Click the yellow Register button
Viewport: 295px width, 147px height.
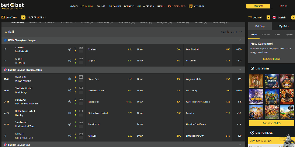tap(258, 6)
